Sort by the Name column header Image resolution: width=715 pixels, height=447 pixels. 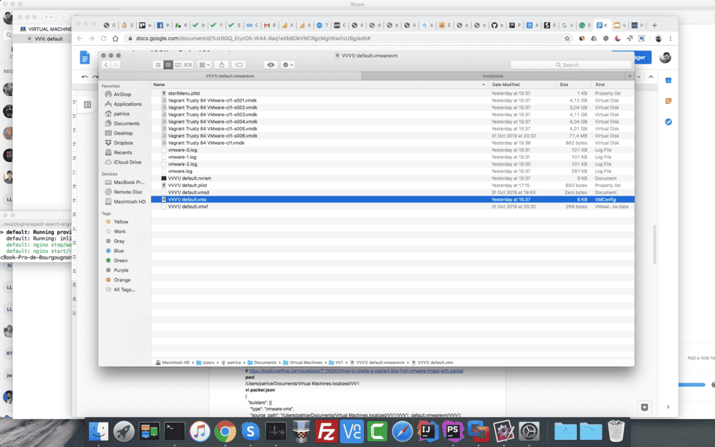(320, 85)
